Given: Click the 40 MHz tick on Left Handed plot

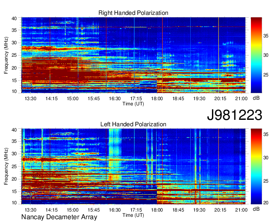Looking at the screenshot, I should tap(14, 130).
